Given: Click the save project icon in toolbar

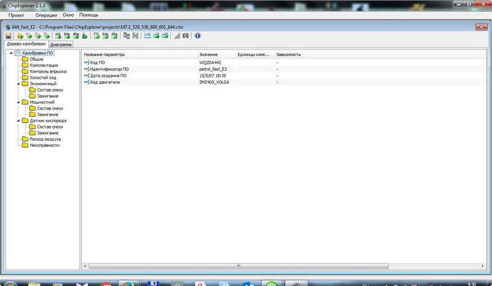Looking at the screenshot, I should tap(8, 36).
